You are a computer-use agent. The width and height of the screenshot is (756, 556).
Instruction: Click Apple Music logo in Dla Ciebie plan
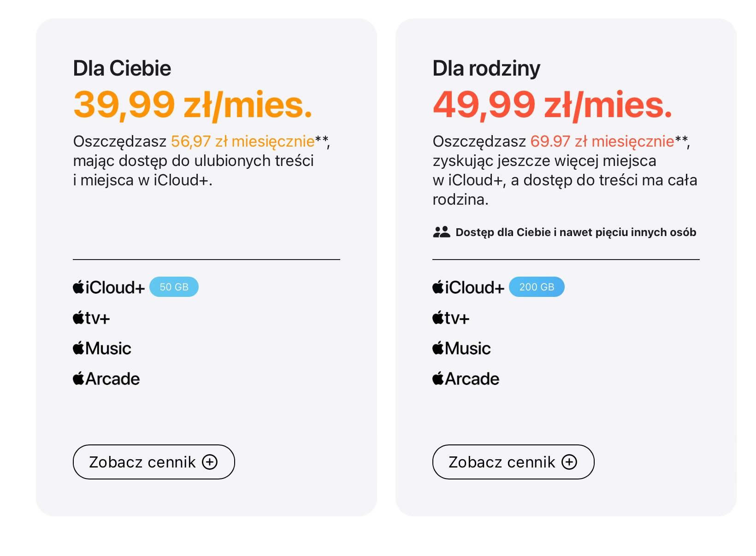point(102,348)
